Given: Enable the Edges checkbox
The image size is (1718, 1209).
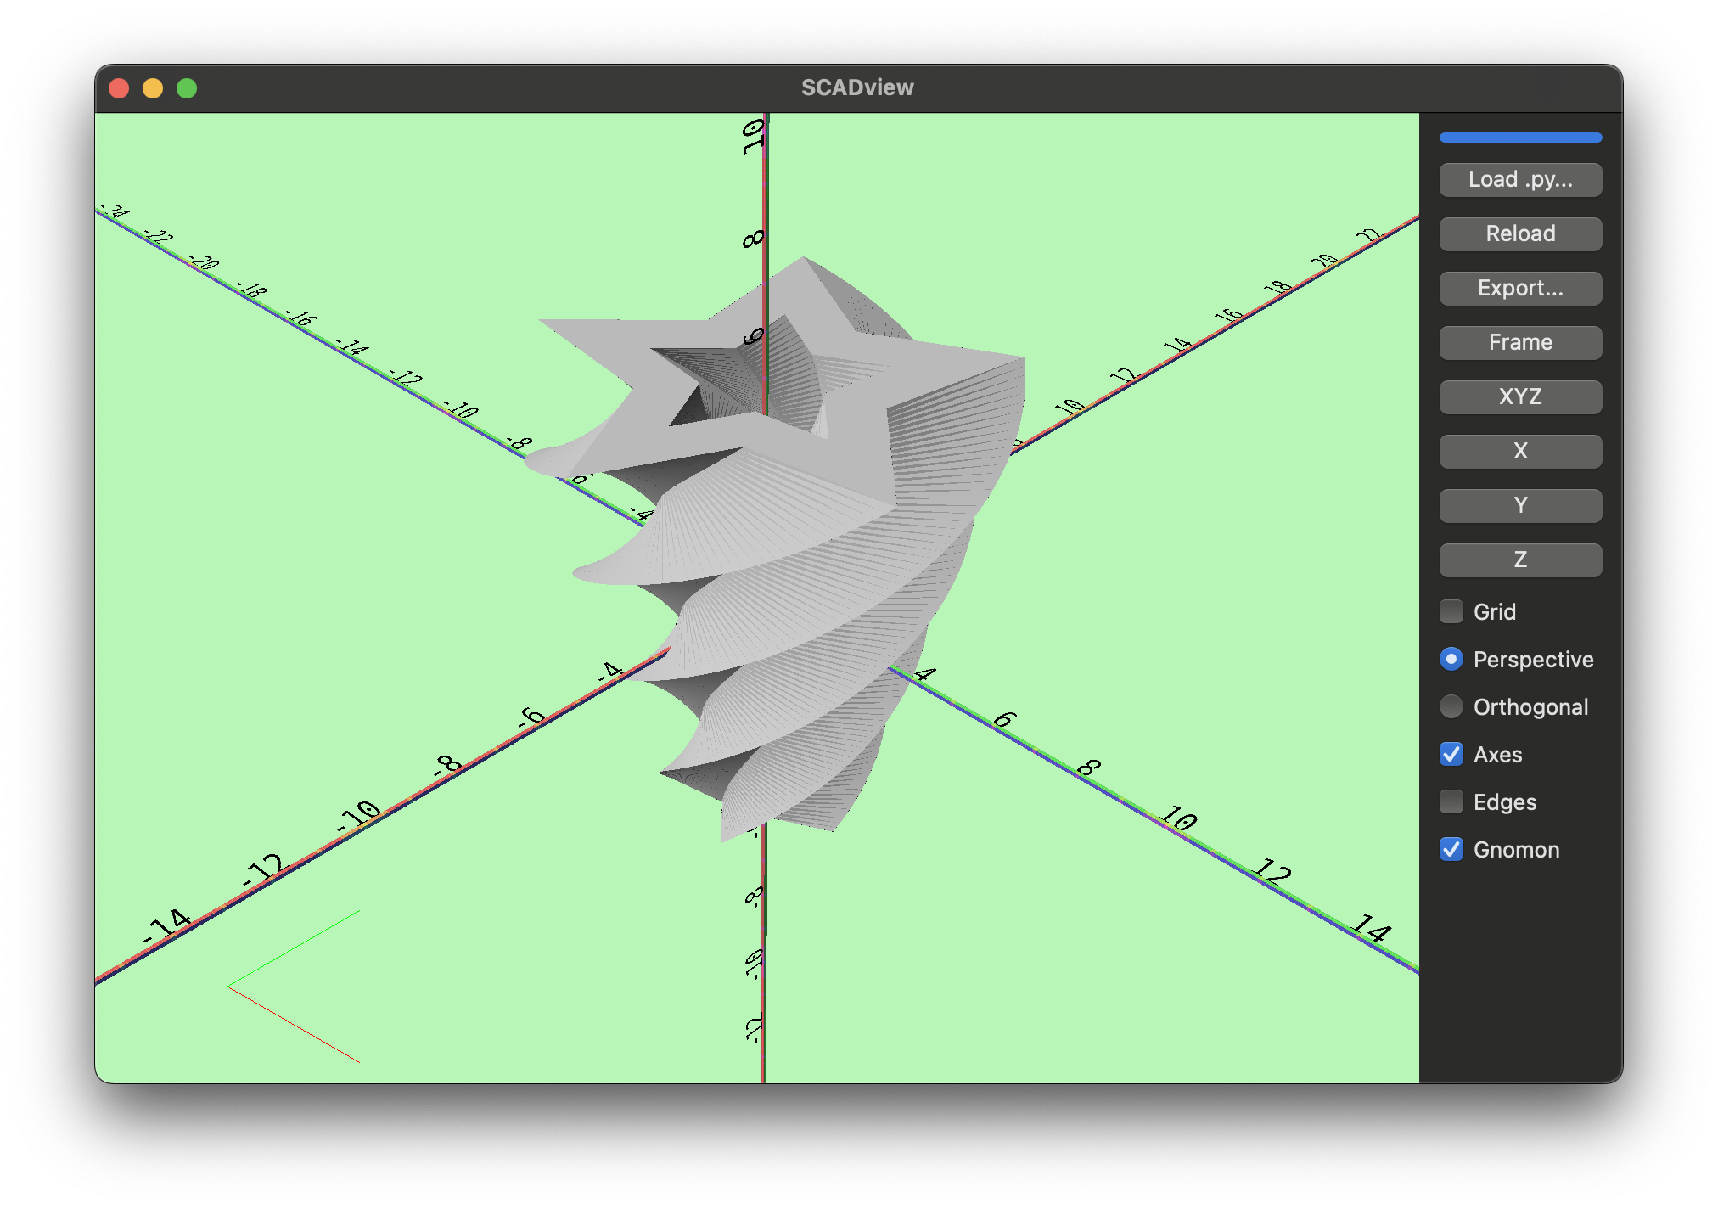Looking at the screenshot, I should (x=1451, y=801).
